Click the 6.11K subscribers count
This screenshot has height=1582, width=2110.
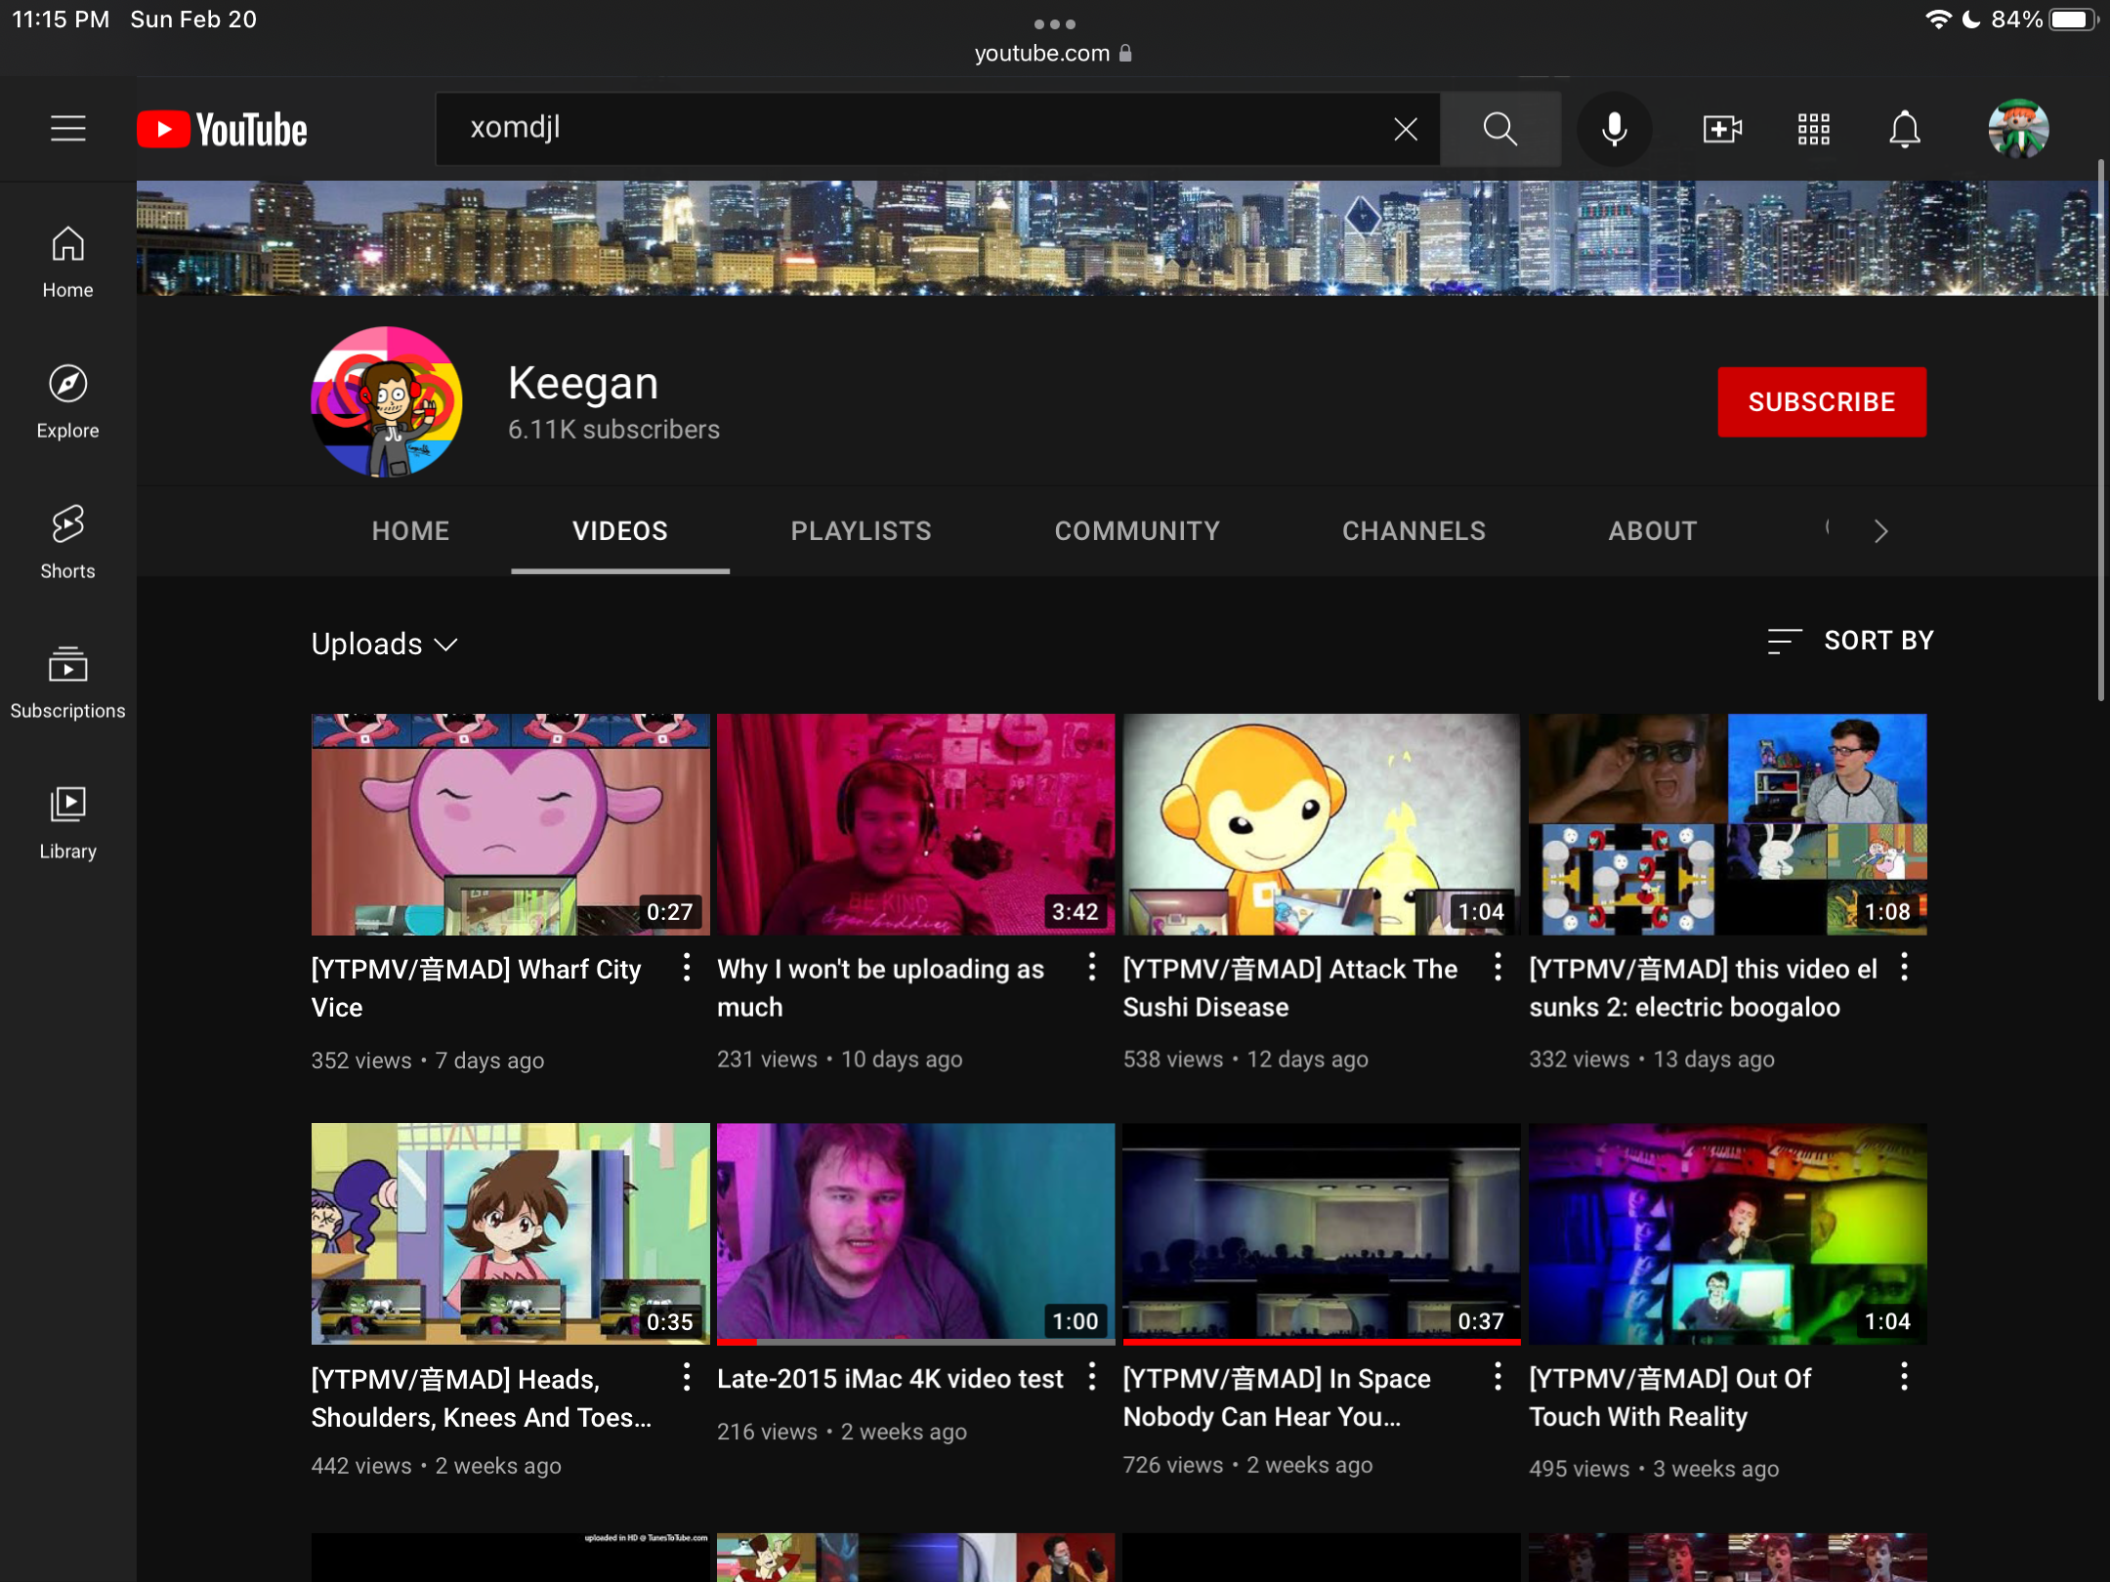click(x=613, y=430)
